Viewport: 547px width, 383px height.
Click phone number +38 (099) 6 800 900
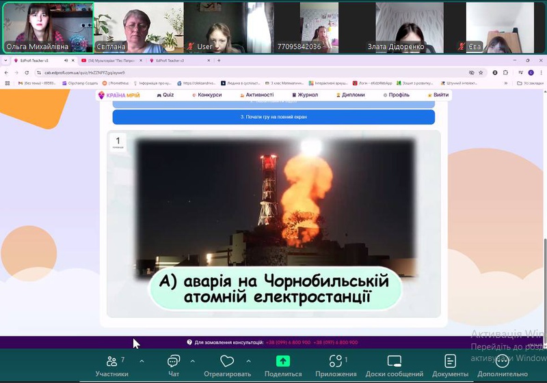(x=288, y=342)
